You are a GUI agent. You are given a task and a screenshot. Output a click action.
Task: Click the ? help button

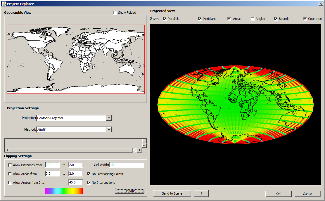click(201, 193)
